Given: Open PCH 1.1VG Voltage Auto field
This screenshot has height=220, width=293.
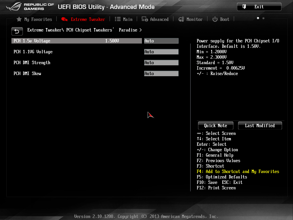Looking at the screenshot, I should (161, 52).
